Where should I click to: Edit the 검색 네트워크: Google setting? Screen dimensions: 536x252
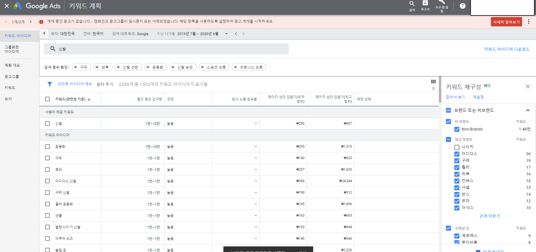(130, 34)
